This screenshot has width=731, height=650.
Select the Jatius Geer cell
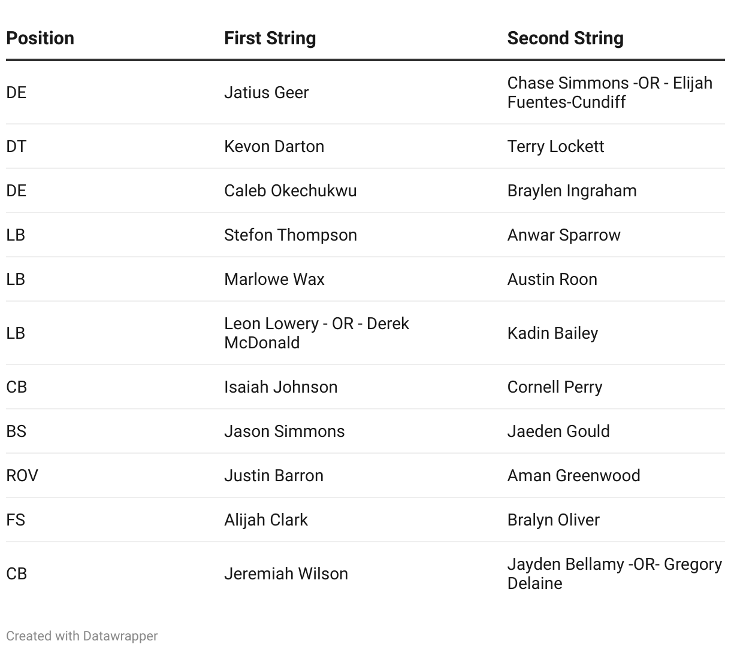(x=266, y=93)
